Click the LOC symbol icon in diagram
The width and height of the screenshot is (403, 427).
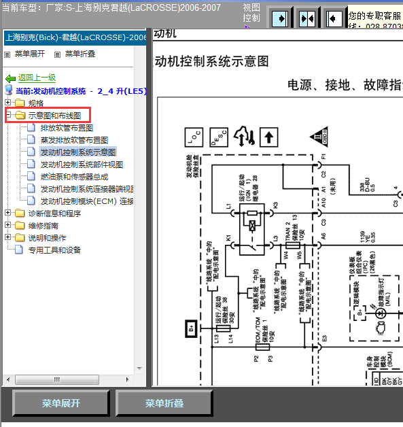[194, 137]
